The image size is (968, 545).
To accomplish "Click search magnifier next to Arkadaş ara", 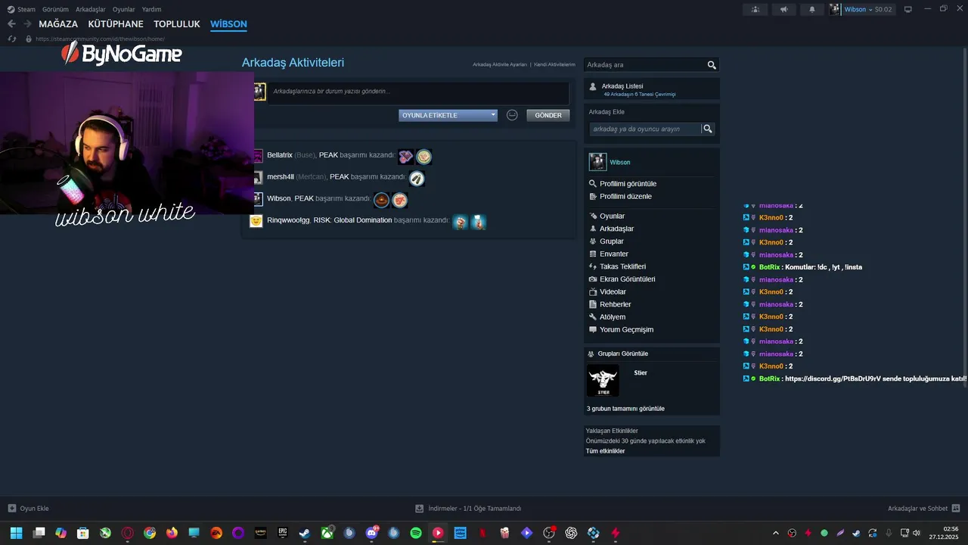I will (712, 65).
